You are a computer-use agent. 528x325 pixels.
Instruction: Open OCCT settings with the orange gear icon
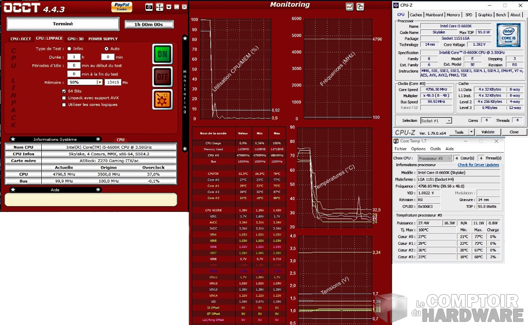[x=162, y=99]
